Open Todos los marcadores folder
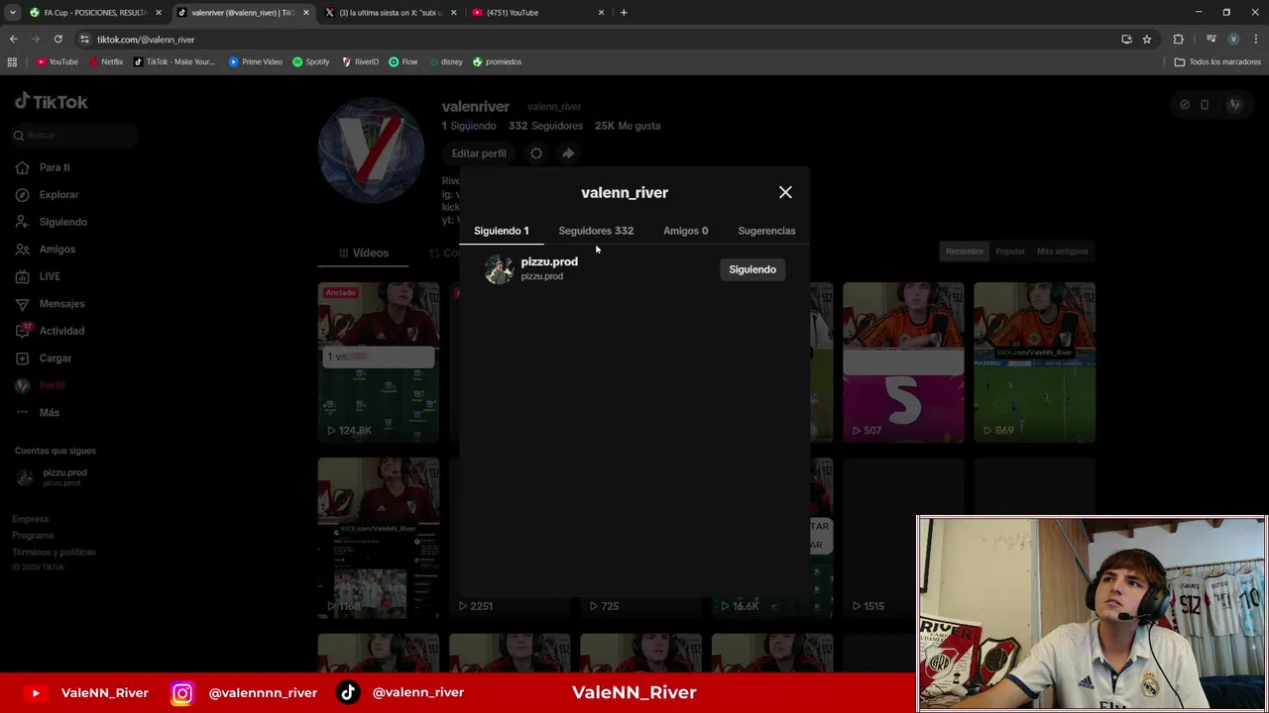The width and height of the screenshot is (1269, 713). [1217, 61]
